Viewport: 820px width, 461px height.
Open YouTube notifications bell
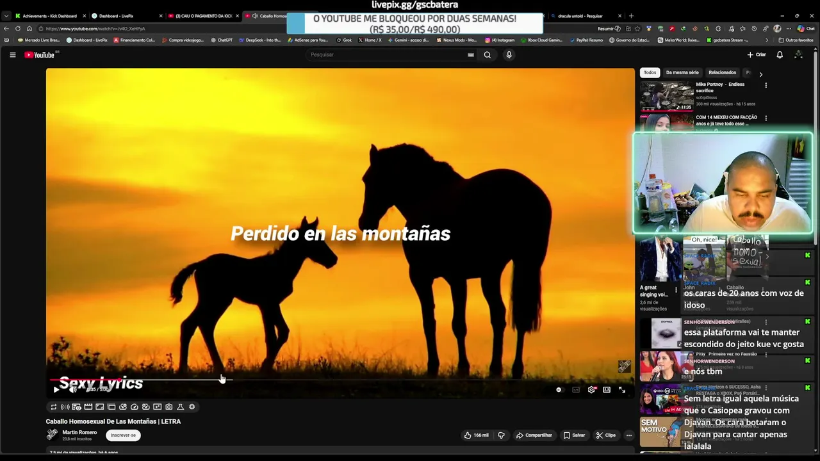[780, 55]
